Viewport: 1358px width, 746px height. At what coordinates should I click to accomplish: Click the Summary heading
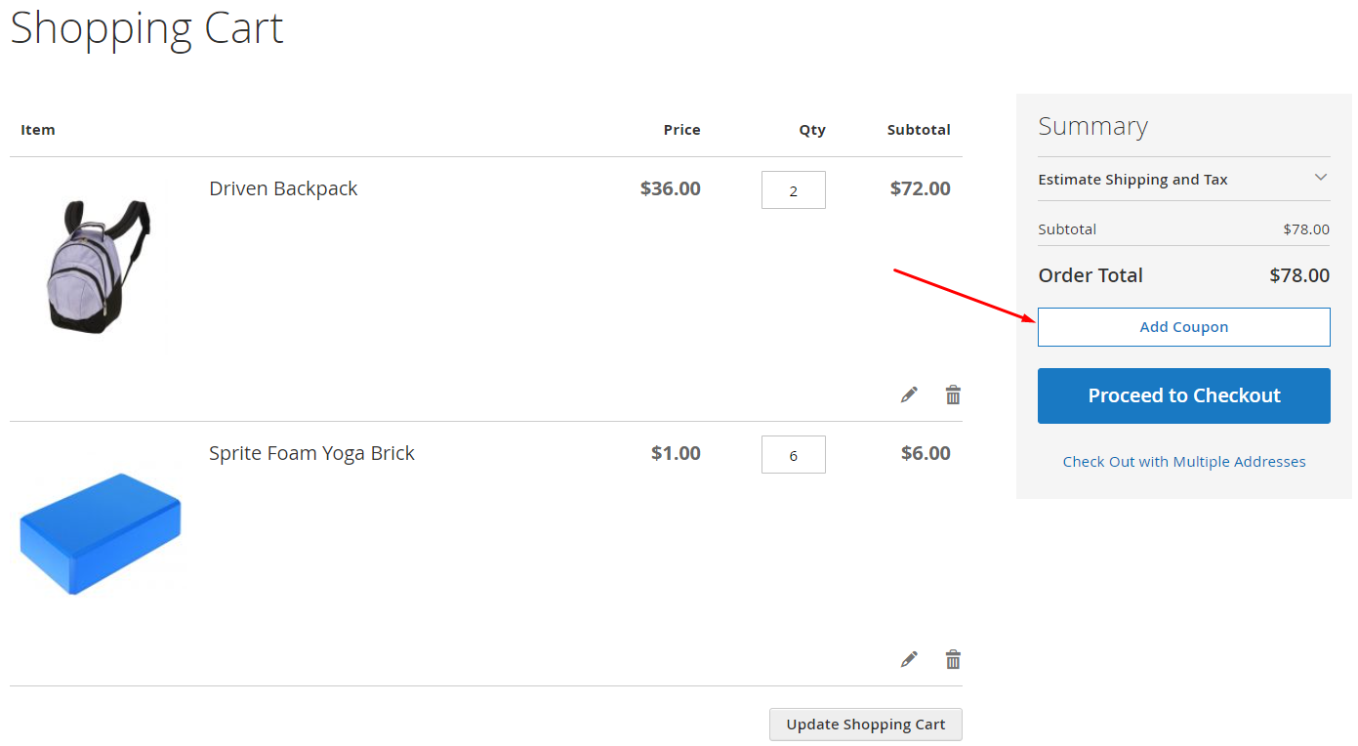[1092, 126]
